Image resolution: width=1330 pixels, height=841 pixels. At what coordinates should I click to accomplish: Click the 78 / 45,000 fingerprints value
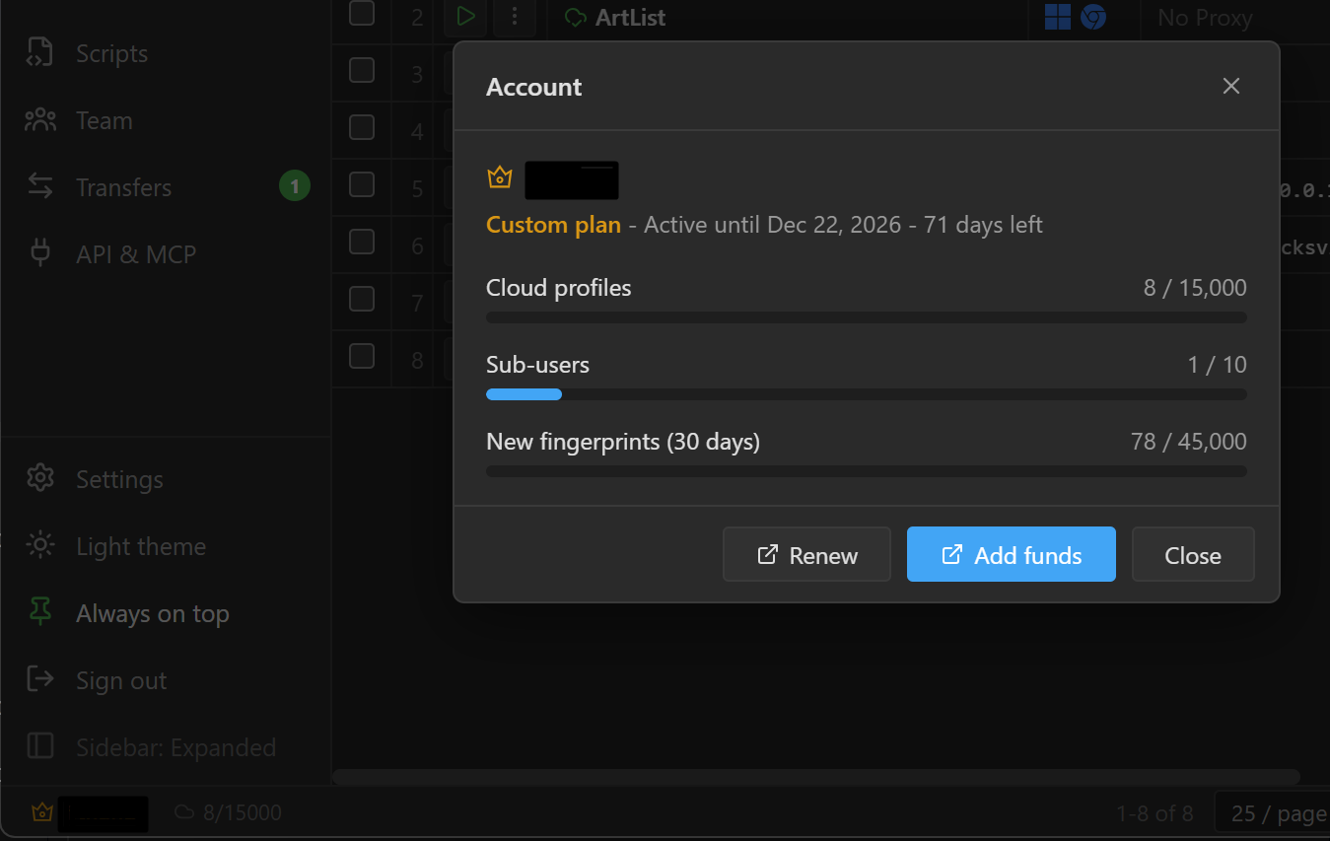(x=1189, y=442)
